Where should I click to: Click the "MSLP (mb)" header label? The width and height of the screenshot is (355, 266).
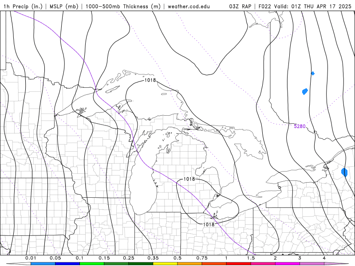pos(64,6)
